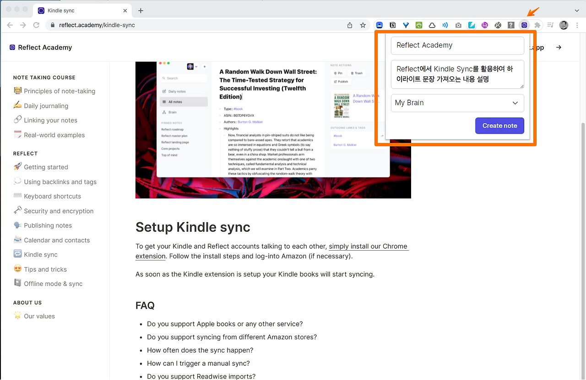Open the Keyboard shortcuts page
586x380 pixels.
click(x=47, y=196)
